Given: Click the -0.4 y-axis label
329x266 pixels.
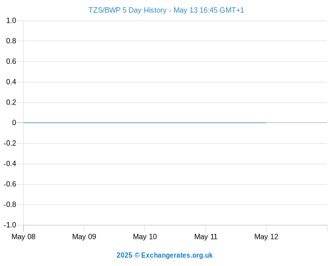Looking at the screenshot, I should (10, 164).
